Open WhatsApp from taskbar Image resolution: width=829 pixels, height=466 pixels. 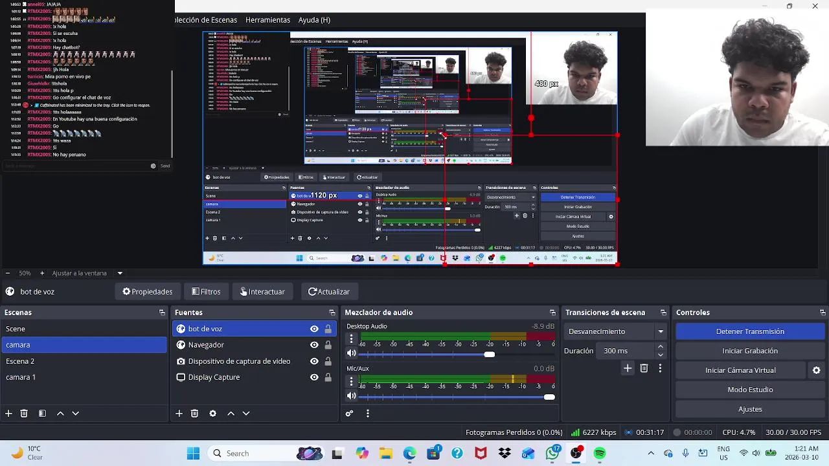tap(552, 453)
